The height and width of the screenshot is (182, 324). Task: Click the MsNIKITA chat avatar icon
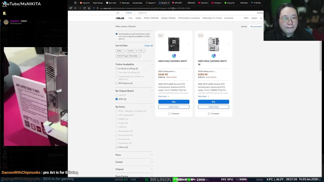(x=6, y=22)
